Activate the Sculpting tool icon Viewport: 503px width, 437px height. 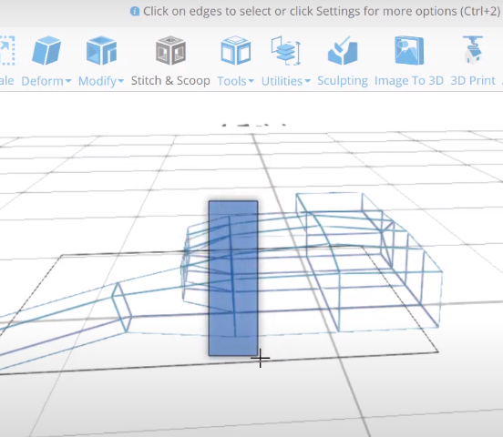click(x=343, y=51)
